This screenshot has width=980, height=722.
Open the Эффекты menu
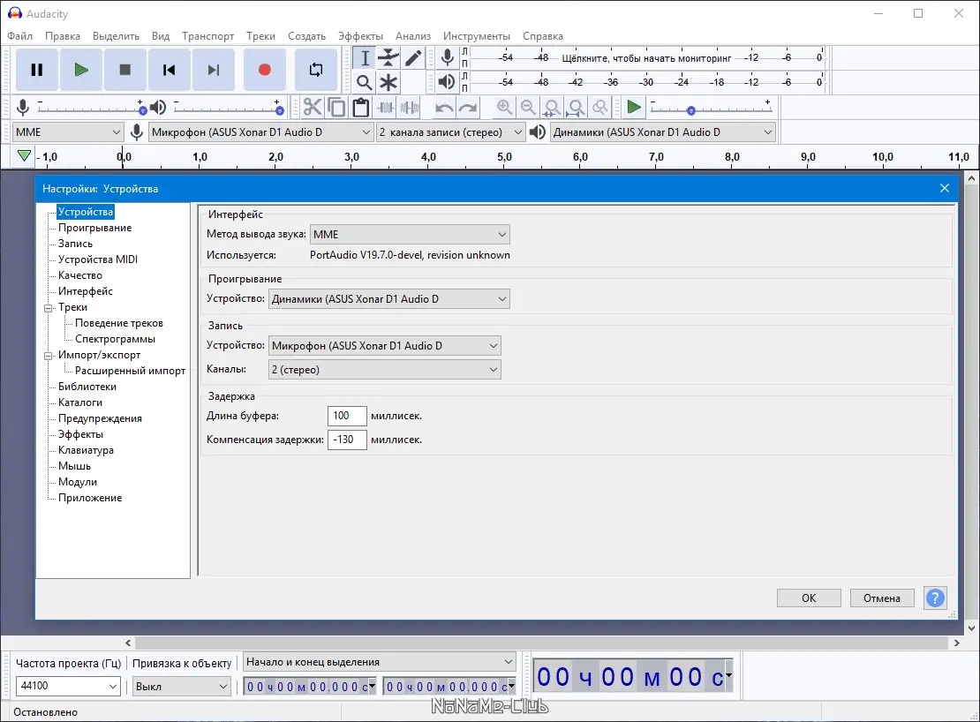[x=360, y=36]
